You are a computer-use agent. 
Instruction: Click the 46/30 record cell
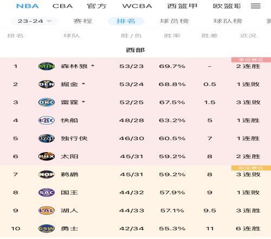tap(132, 139)
